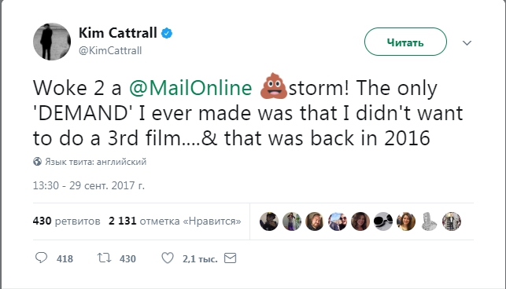Open Kim Cattrall's profile avatar
Viewport: 506px width, 289px height.
[52, 42]
